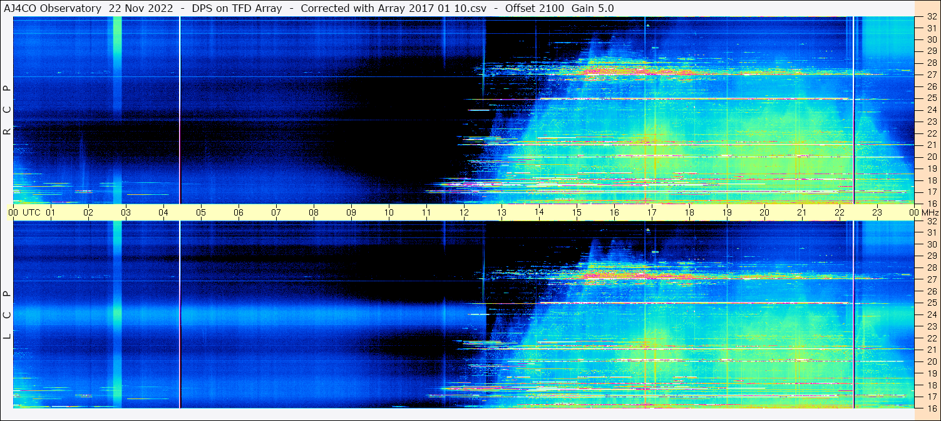Click the Array 2017 01 10.csv filename
The height and width of the screenshot is (421, 941).
pos(437,8)
